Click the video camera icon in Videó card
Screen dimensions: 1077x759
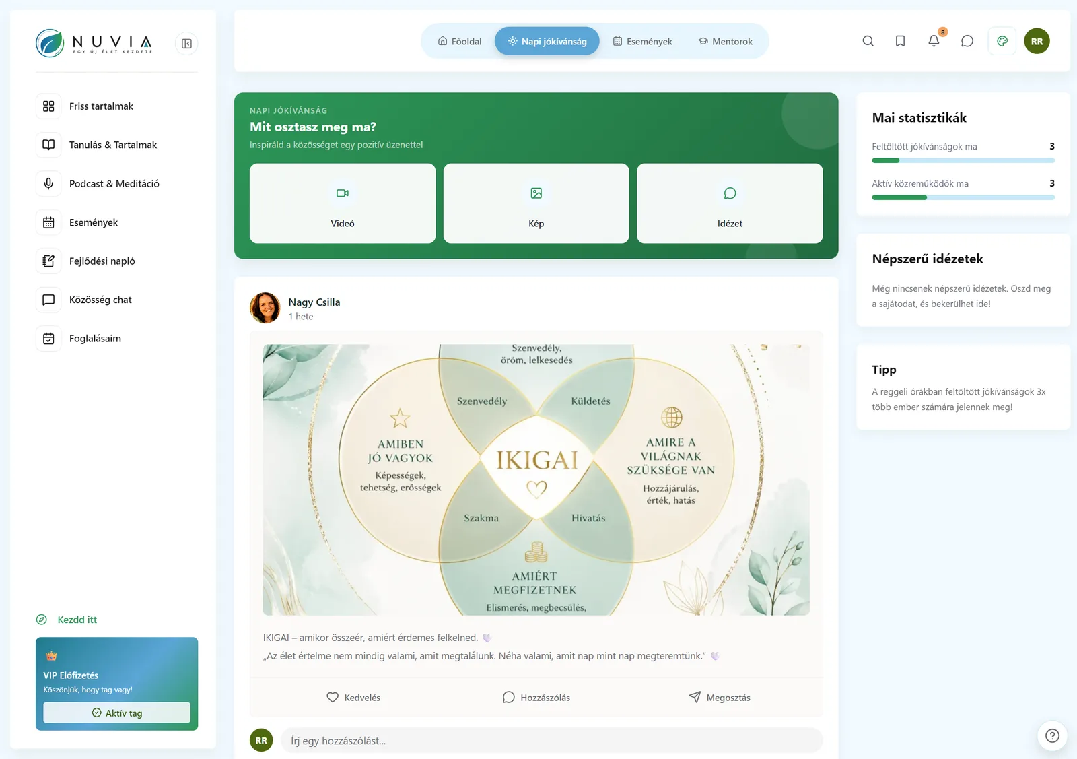[x=343, y=193]
